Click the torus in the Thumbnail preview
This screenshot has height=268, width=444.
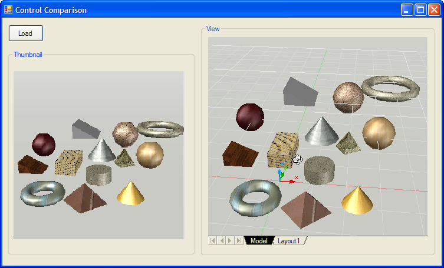pos(41,193)
